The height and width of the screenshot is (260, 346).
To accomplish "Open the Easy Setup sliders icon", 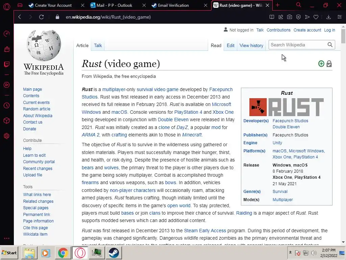I will click(340, 17).
